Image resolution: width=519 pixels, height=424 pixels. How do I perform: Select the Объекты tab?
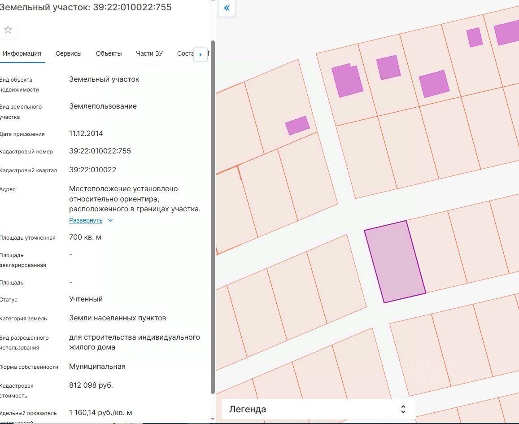click(109, 53)
